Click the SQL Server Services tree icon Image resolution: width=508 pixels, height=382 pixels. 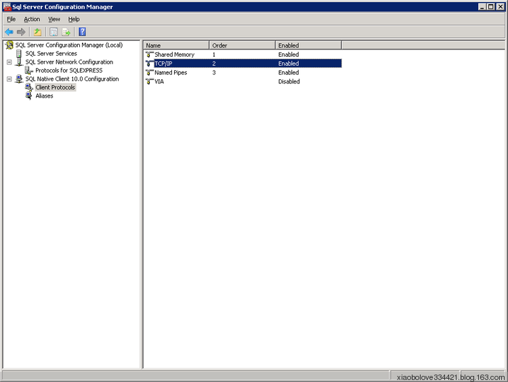tap(19, 54)
